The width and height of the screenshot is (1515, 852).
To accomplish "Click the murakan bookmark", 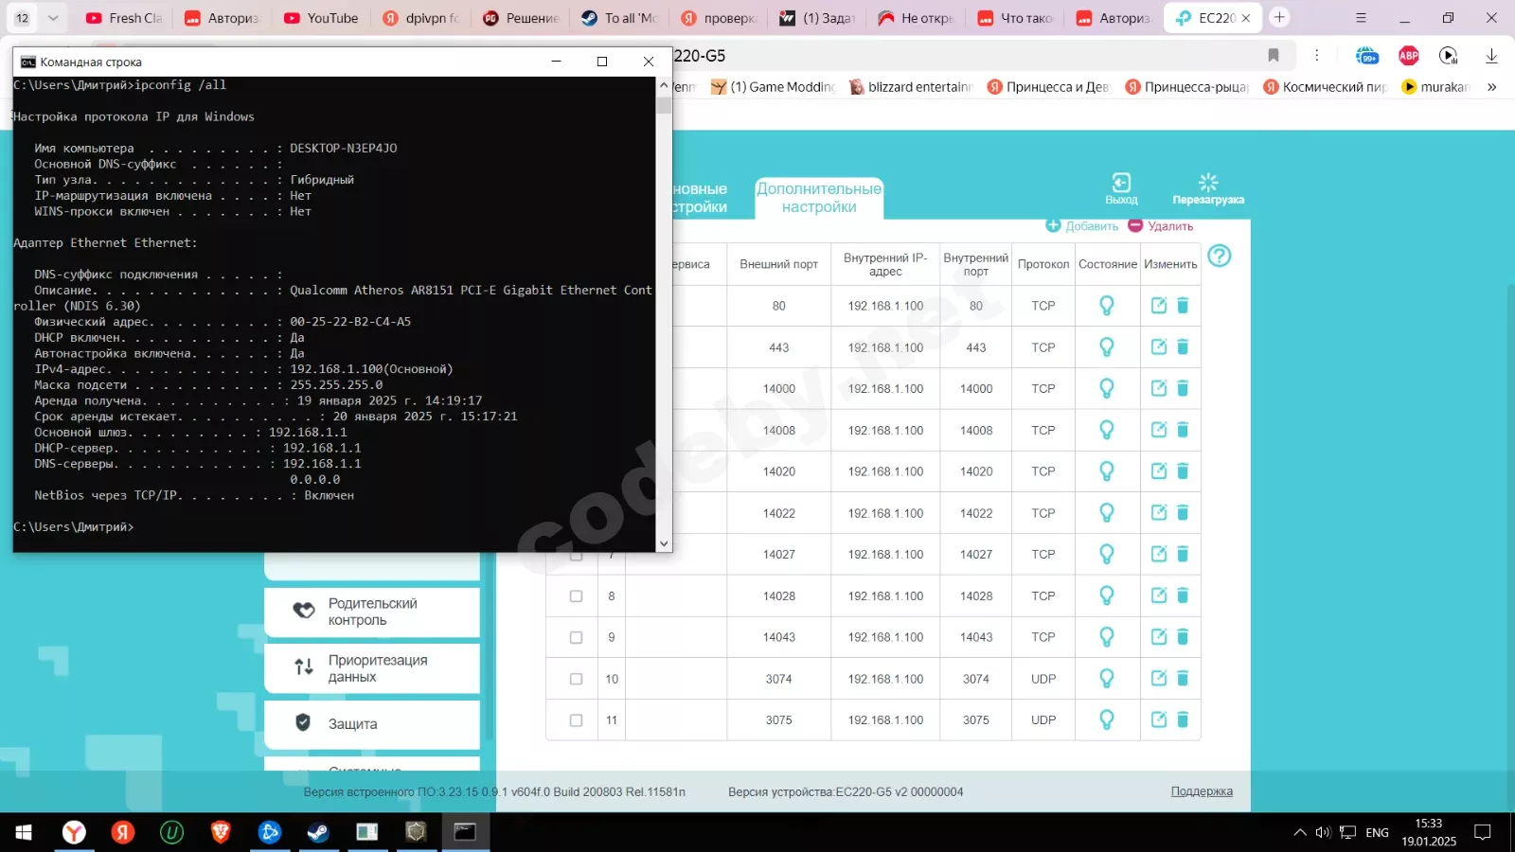I will click(x=1435, y=87).
